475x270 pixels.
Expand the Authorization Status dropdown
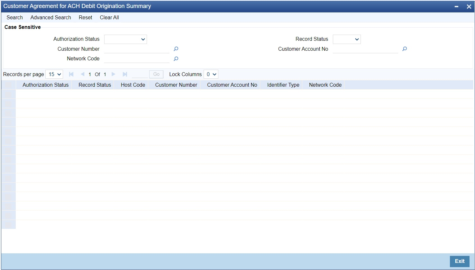click(125, 39)
